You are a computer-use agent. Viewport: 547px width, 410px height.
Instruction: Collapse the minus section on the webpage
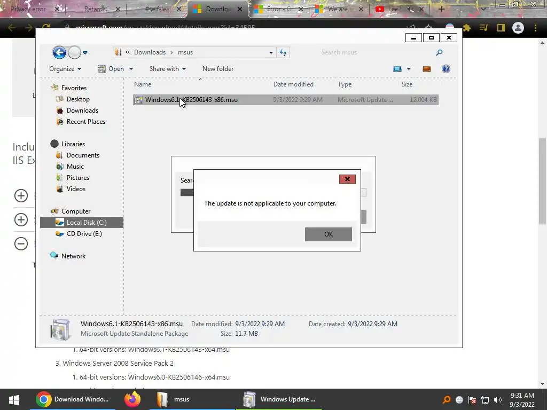click(21, 243)
